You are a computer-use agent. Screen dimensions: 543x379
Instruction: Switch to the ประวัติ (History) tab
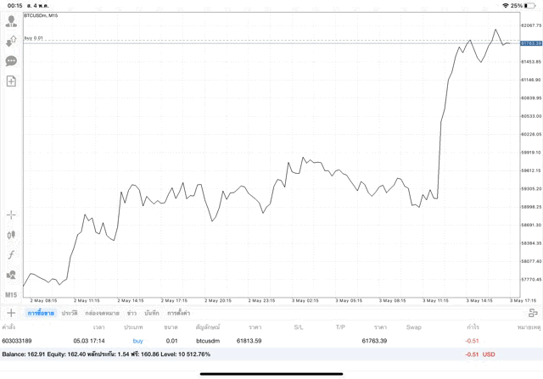point(70,313)
